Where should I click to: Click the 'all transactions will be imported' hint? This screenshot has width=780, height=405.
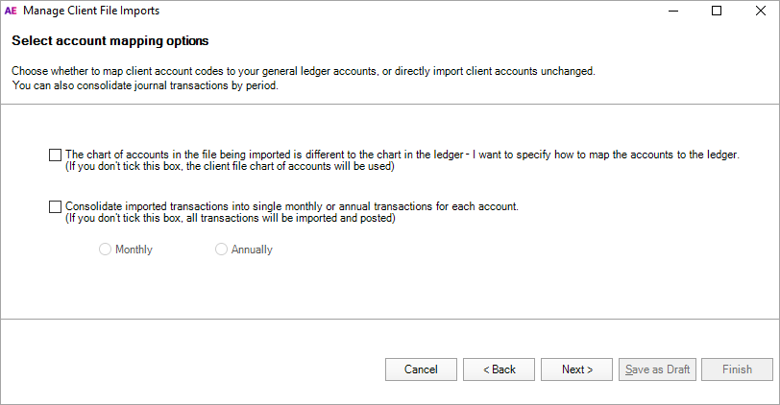point(230,218)
